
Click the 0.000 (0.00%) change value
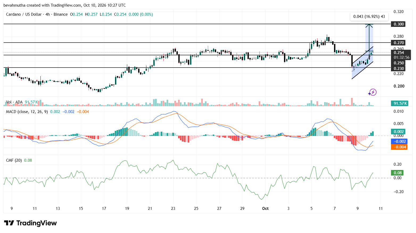141,14
